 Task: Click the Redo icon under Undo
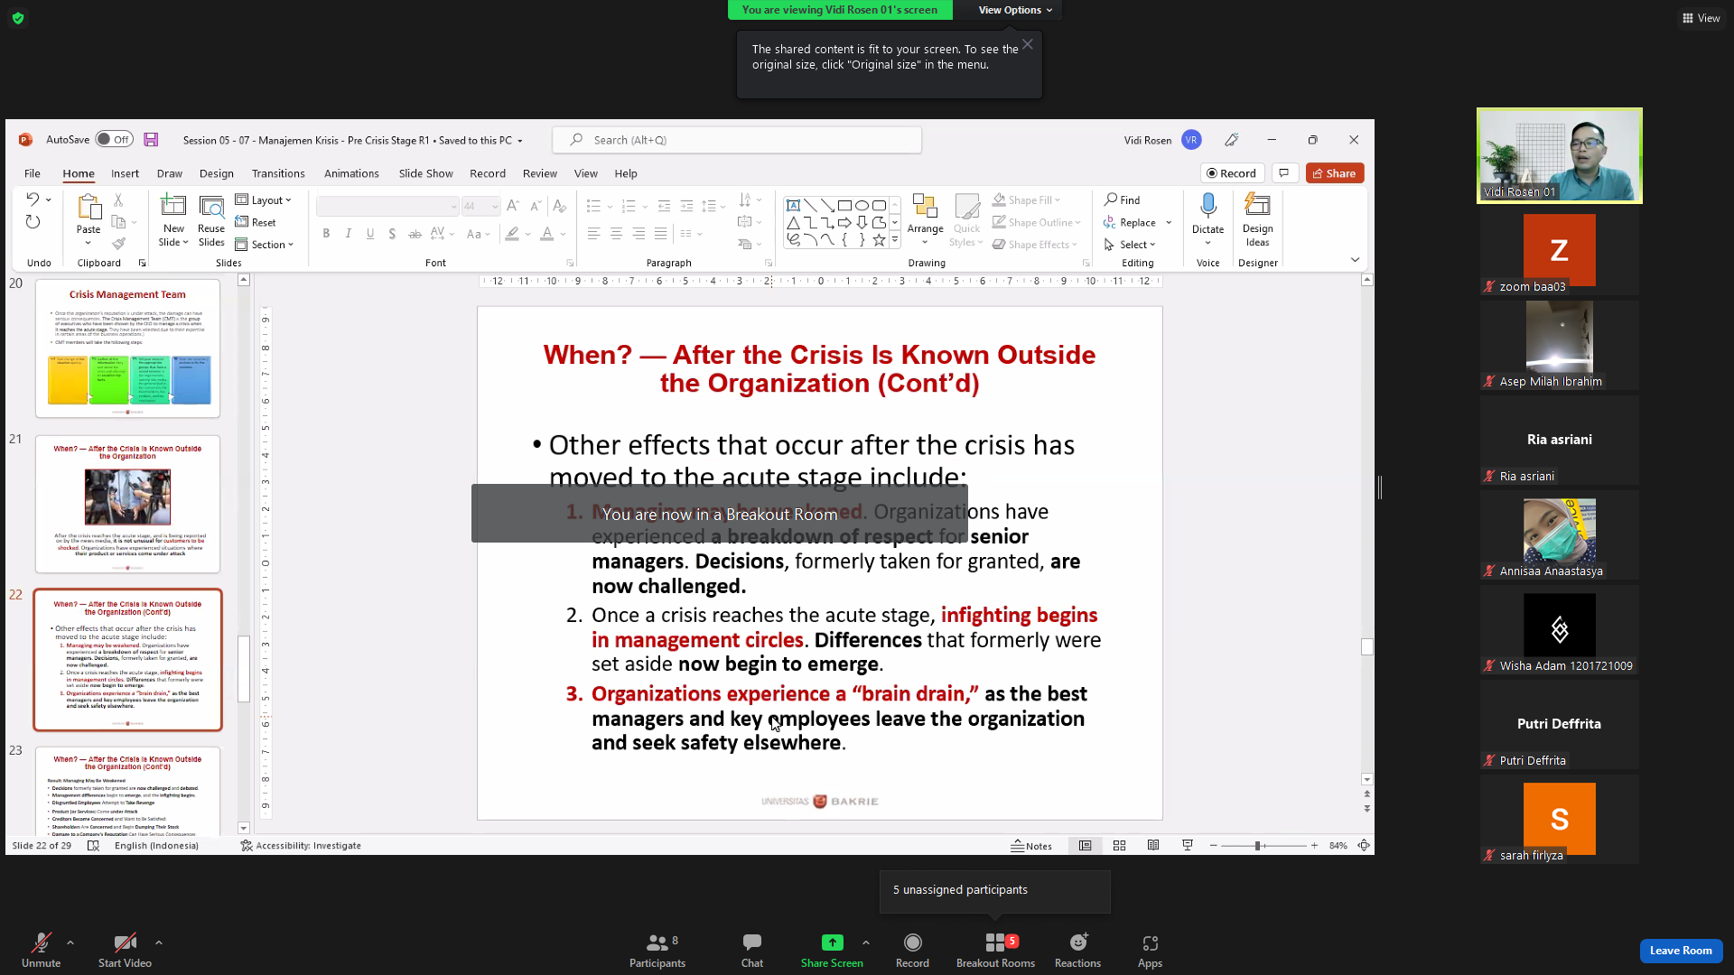(33, 222)
